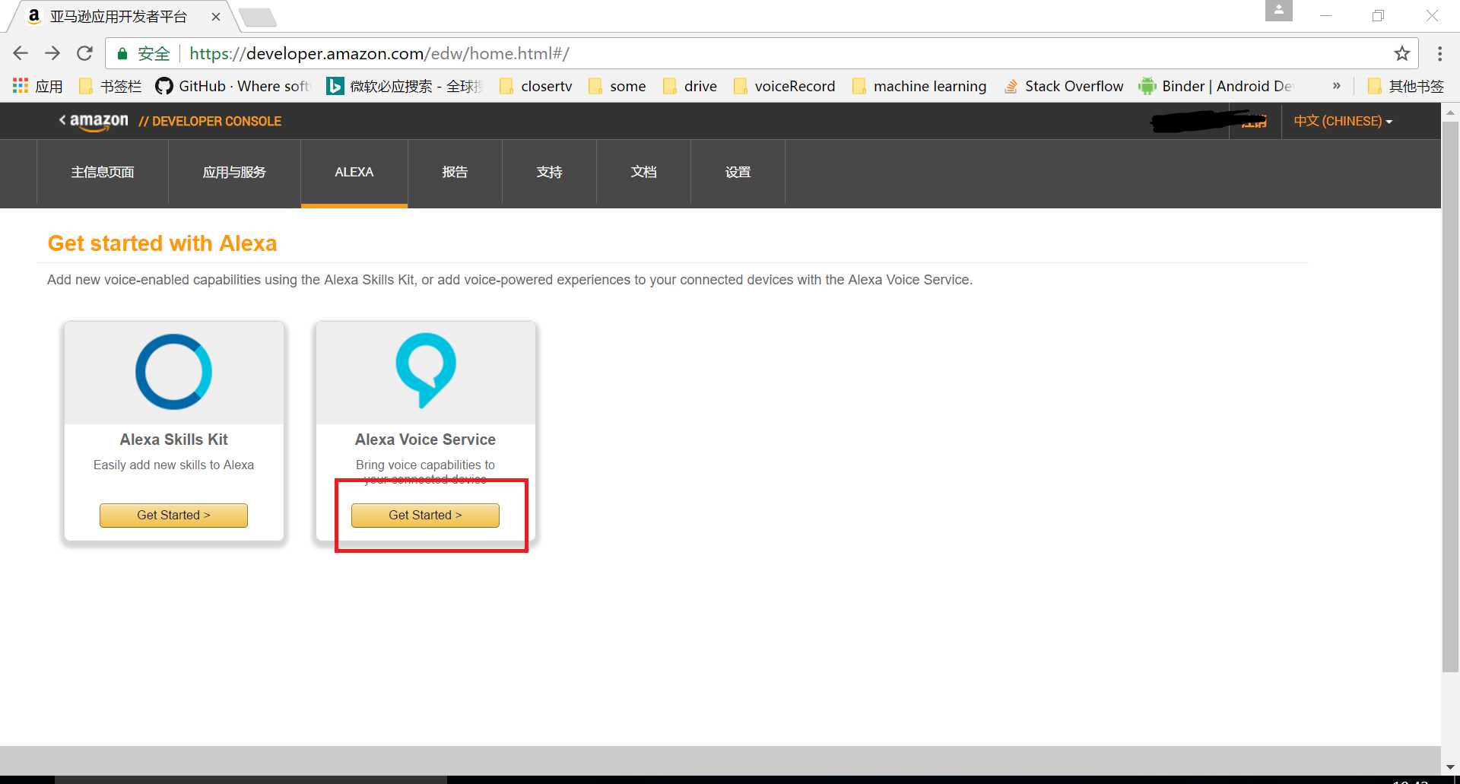Expand the hidden bookmarks overflow chevron
Image resolution: width=1460 pixels, height=784 pixels.
point(1336,86)
